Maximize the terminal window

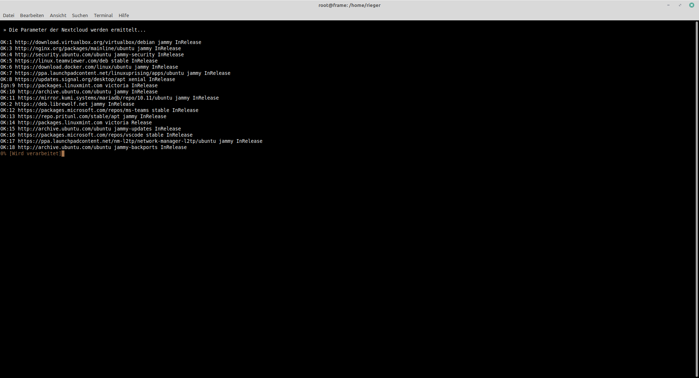[680, 5]
